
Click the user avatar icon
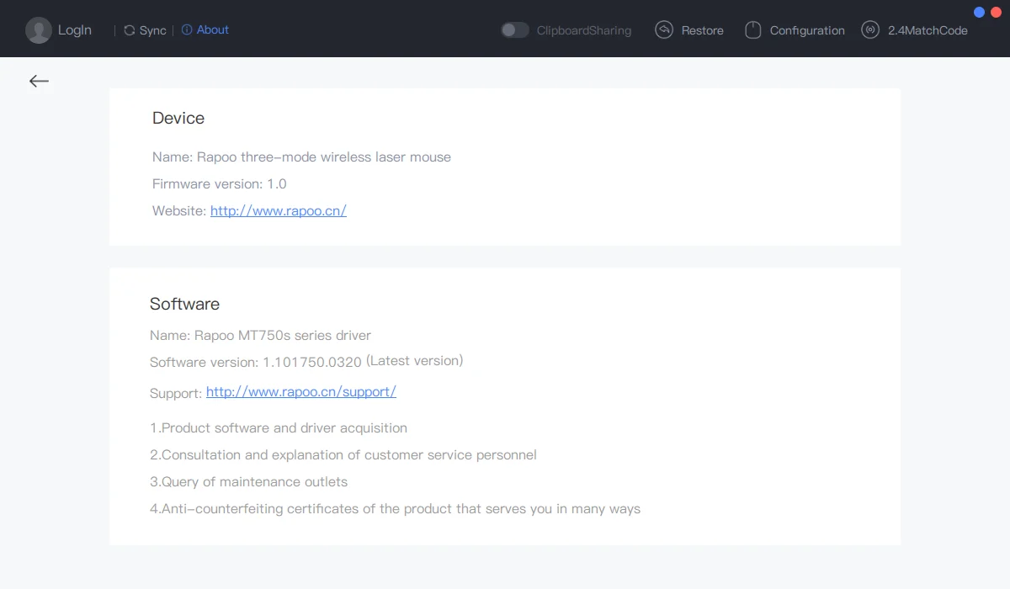[39, 30]
